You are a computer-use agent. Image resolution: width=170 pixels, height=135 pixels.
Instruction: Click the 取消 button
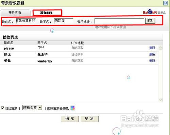(89, 119)
